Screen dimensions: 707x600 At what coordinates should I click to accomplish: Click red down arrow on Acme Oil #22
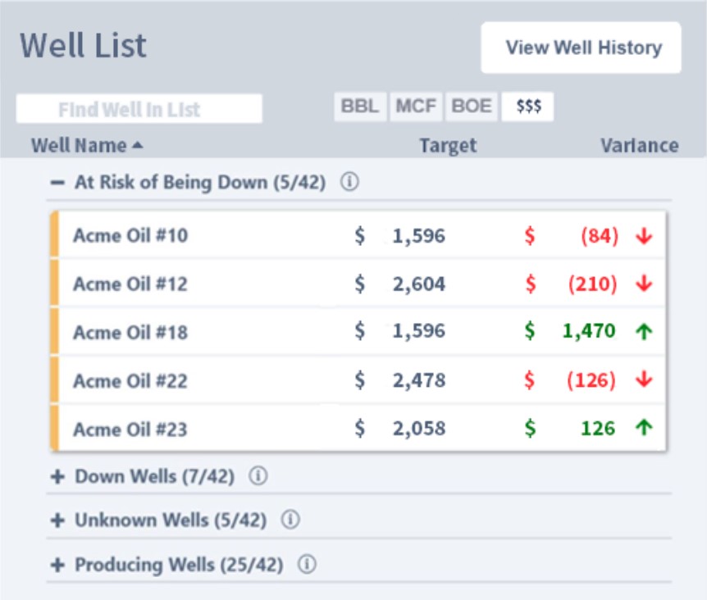644,380
